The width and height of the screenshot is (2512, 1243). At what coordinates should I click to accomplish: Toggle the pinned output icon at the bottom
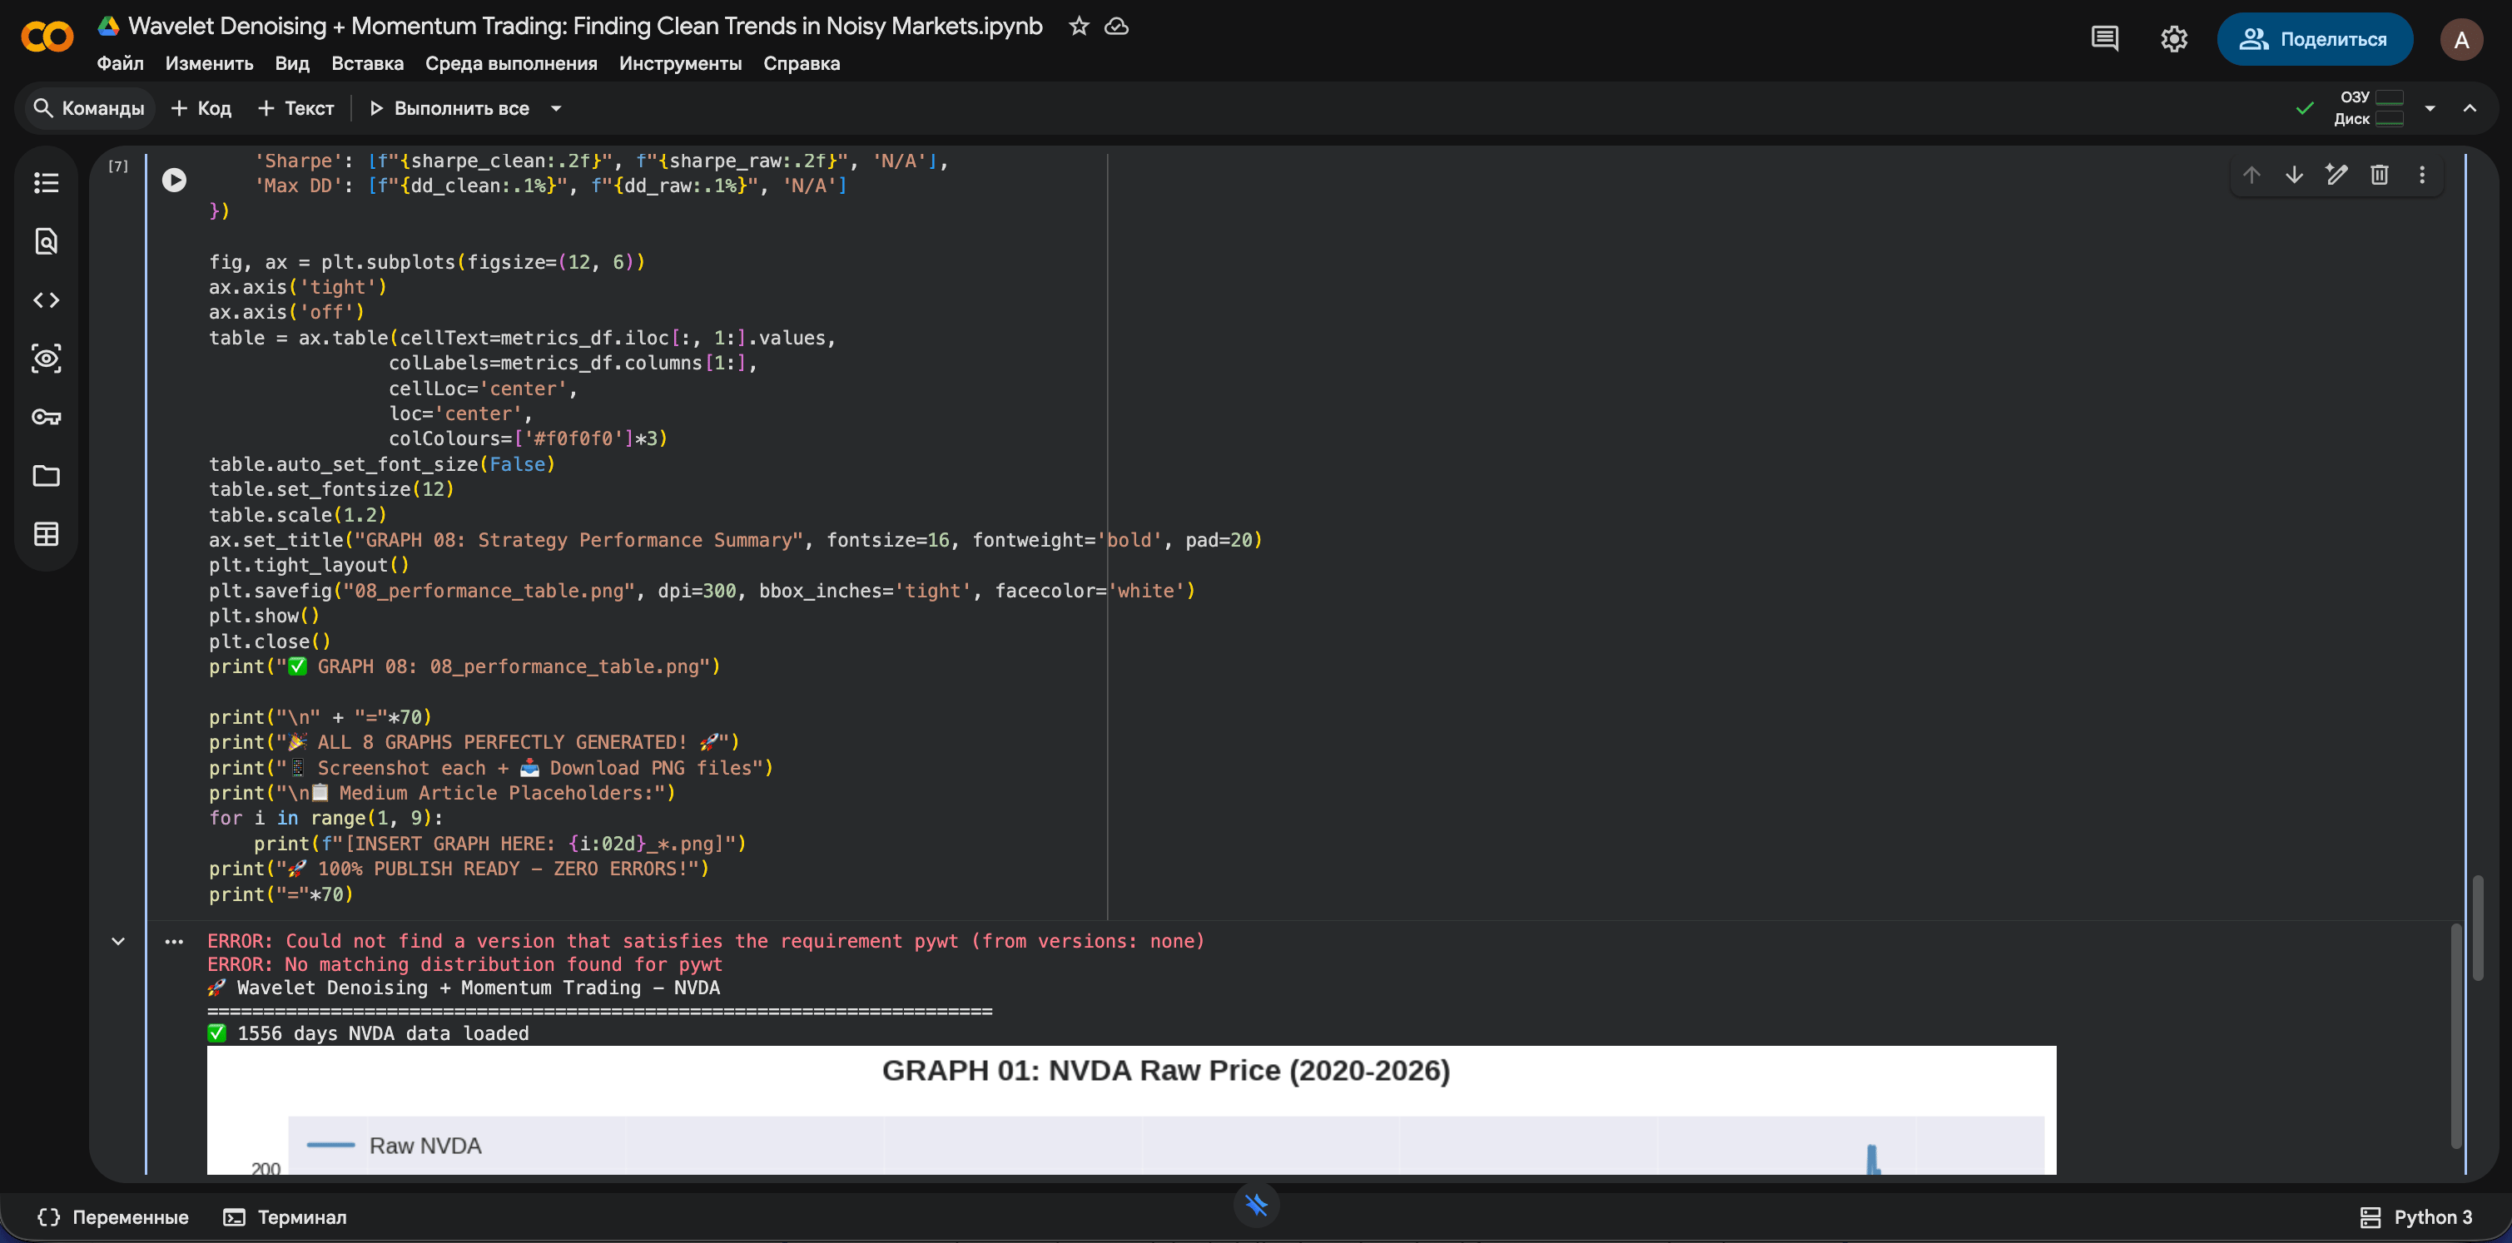[x=1256, y=1205]
